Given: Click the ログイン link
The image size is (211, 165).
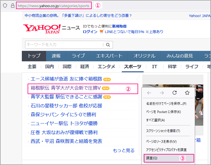Looking at the screenshot, I should [90, 32].
